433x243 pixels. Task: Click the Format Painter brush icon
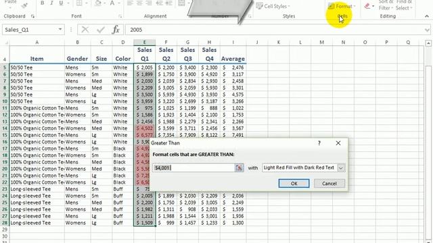(x=24, y=5)
